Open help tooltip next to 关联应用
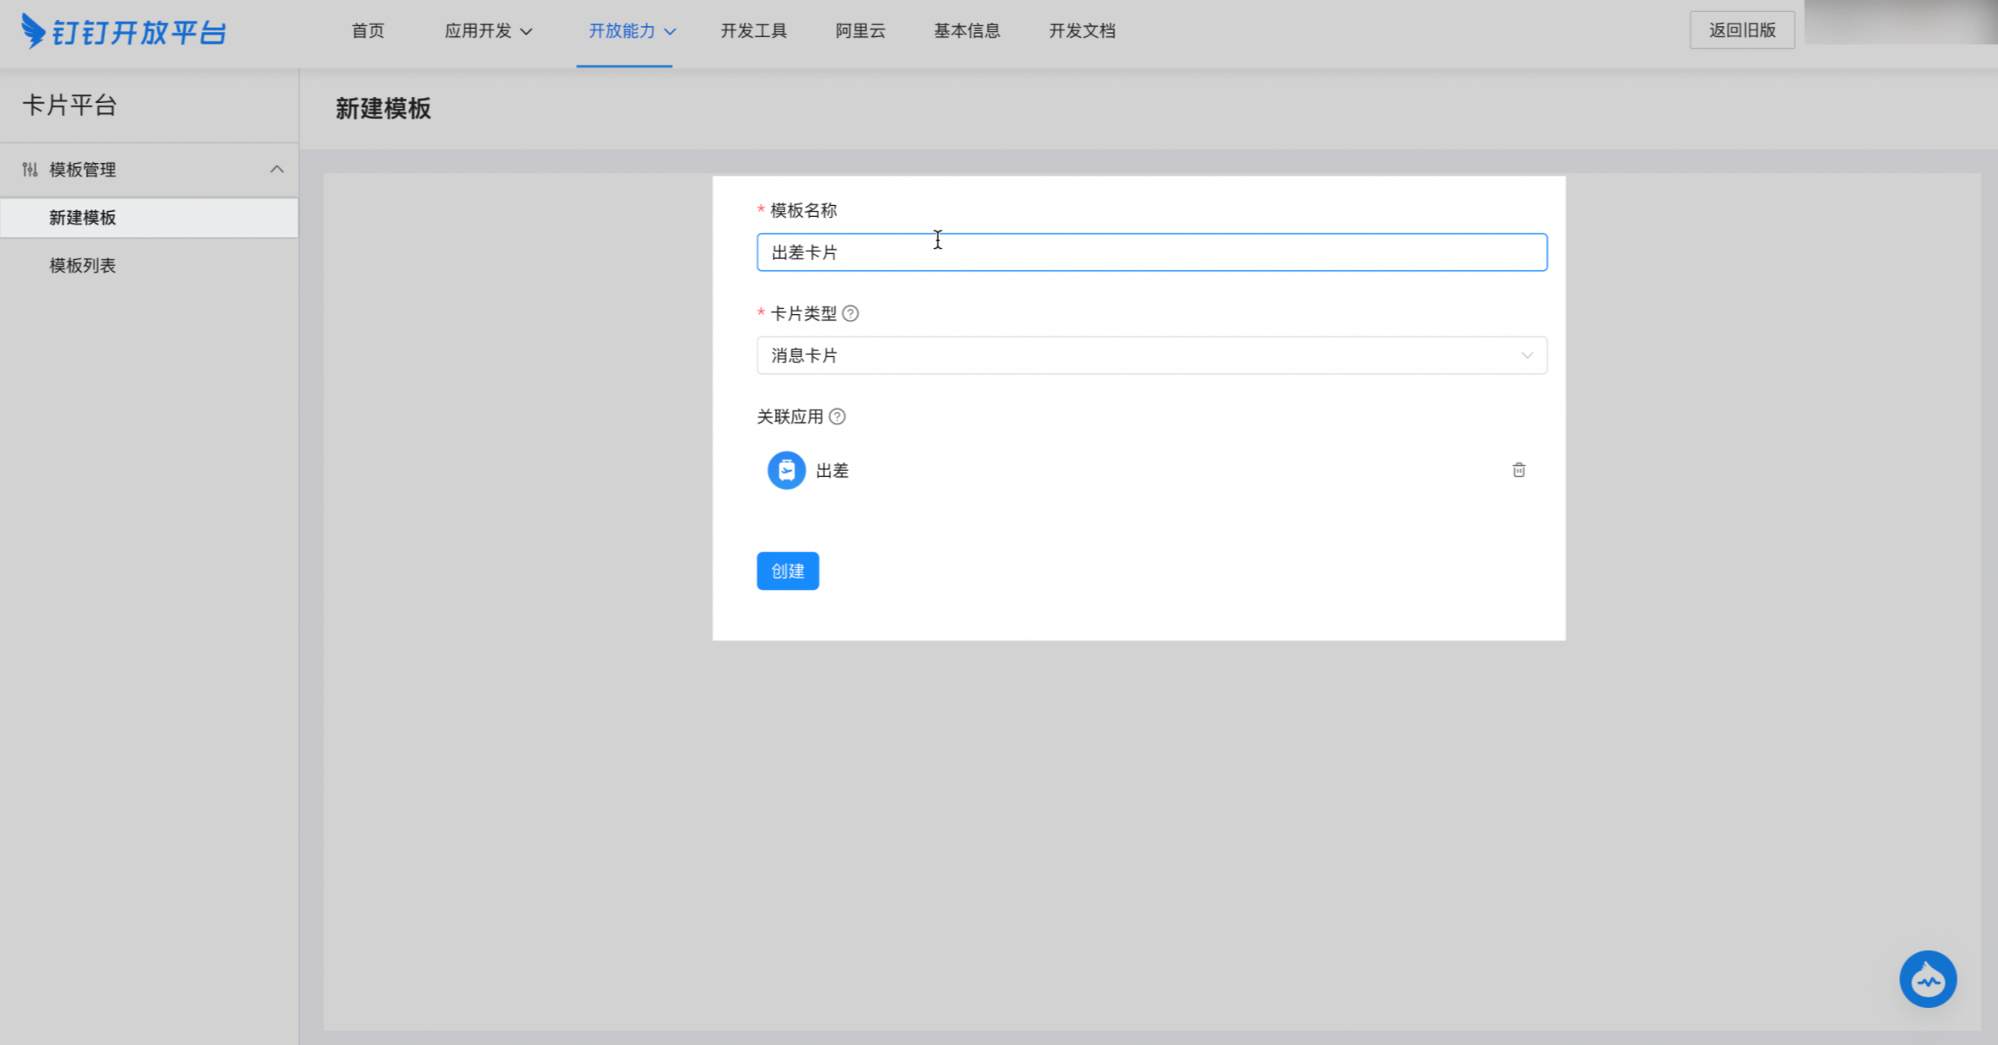The height and width of the screenshot is (1045, 1998). tap(837, 417)
